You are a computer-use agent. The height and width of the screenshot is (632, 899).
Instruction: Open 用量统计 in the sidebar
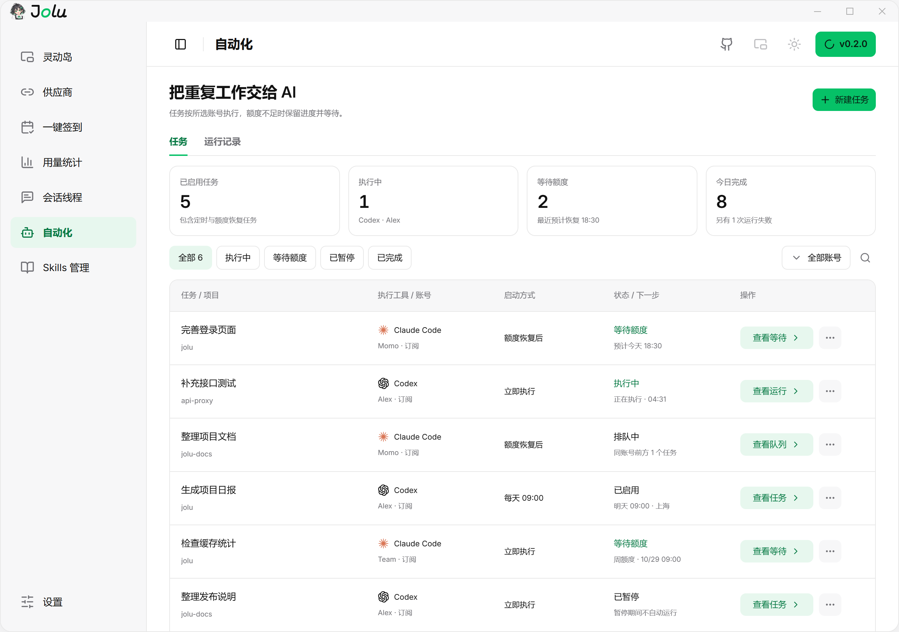pyautogui.click(x=73, y=163)
